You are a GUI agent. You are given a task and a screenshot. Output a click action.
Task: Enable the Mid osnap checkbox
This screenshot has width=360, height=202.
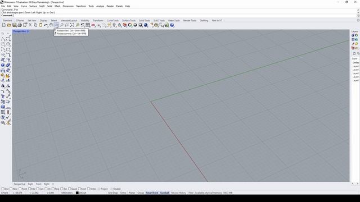click(x=29, y=189)
